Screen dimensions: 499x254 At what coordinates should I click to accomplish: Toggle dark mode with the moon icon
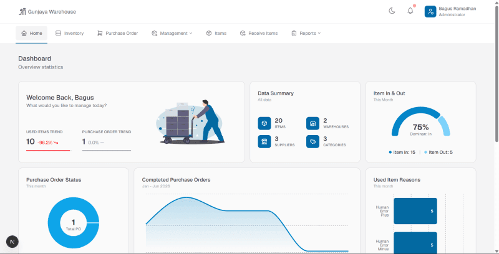pyautogui.click(x=392, y=11)
